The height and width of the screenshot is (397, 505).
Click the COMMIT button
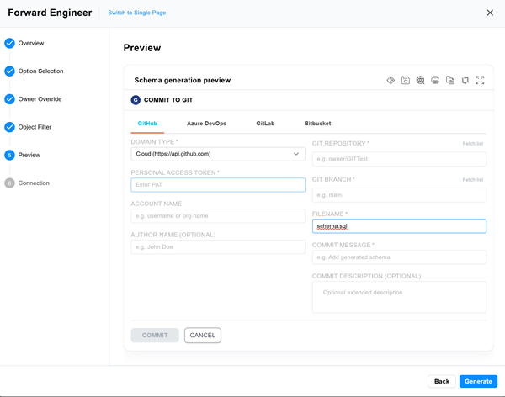pyautogui.click(x=155, y=336)
